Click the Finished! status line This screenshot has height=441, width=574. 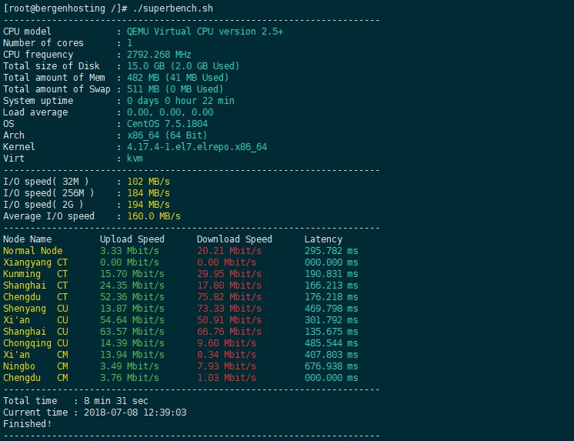[x=28, y=424]
